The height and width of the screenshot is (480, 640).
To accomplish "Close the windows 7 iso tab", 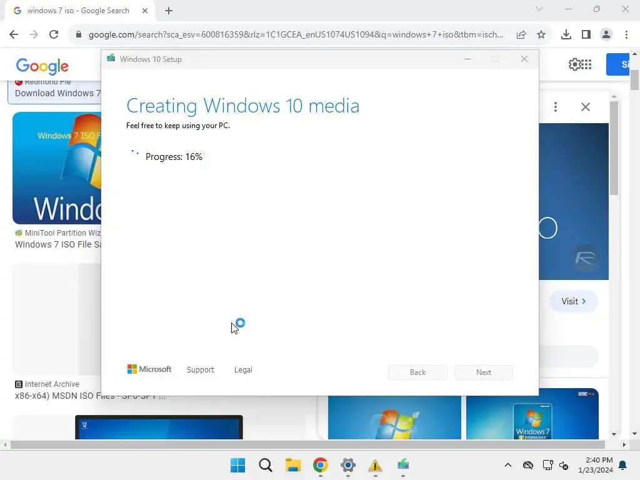I will 145,11.
